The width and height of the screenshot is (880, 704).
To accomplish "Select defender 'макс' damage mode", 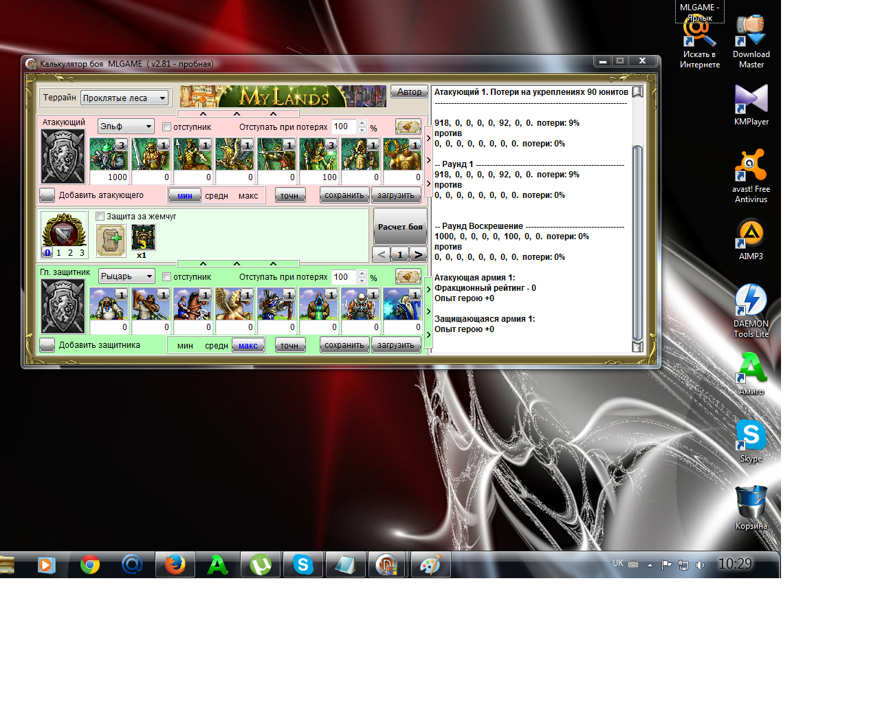I will coord(248,346).
